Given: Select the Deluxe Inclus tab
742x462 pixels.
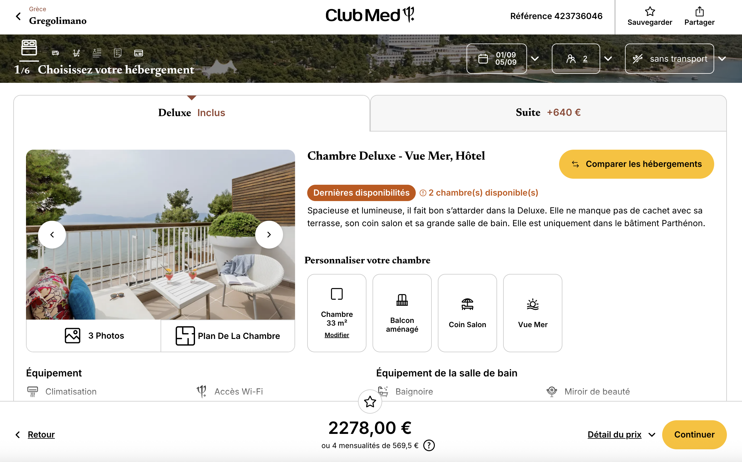Looking at the screenshot, I should tap(191, 113).
